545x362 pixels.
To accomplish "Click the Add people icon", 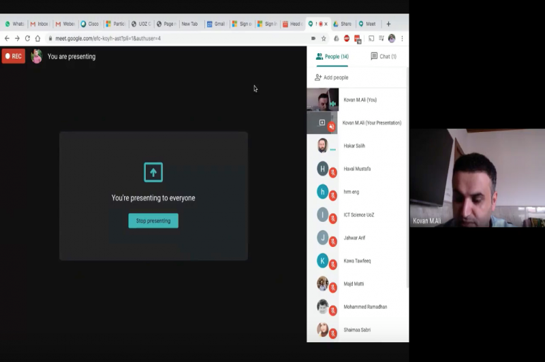I will click(318, 78).
